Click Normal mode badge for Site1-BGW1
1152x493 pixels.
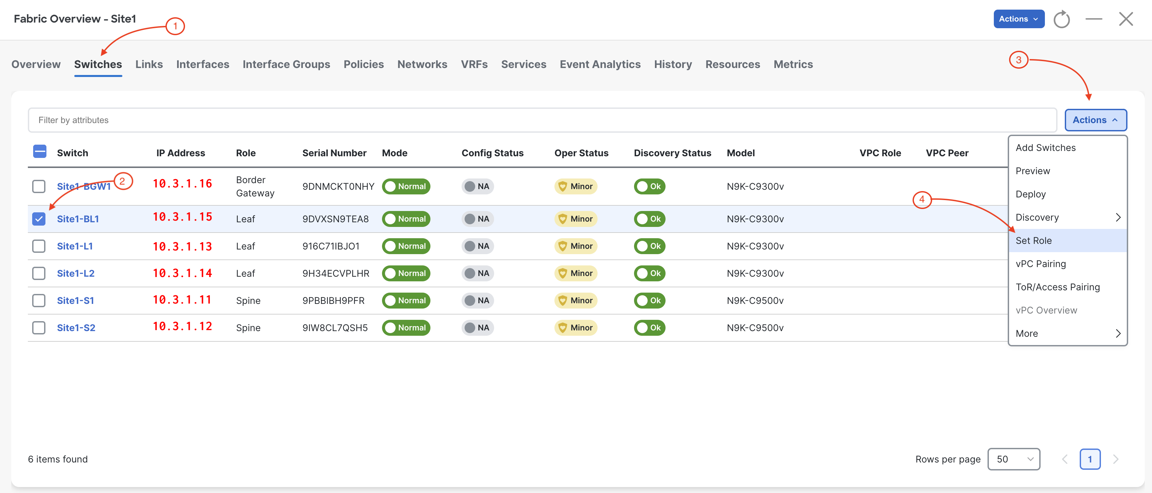click(x=406, y=186)
